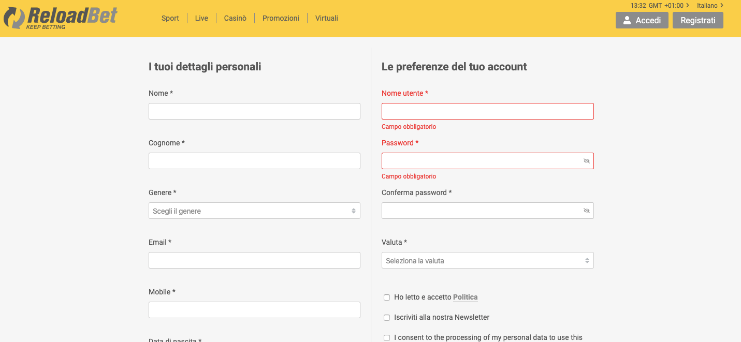Focus the Email input field
741x342 pixels.
coord(254,260)
